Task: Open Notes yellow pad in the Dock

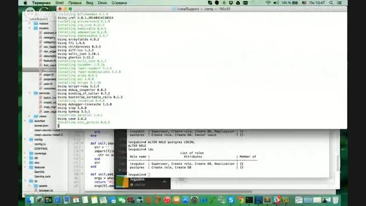Action: [94, 200]
